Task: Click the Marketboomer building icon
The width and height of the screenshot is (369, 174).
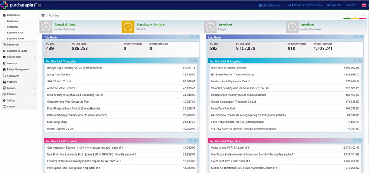Action: pos(260,5)
